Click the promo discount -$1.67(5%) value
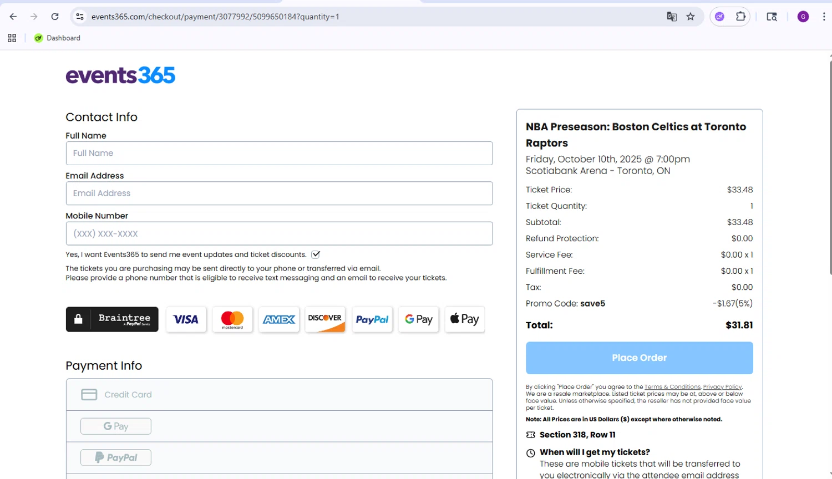832x479 pixels. point(733,304)
